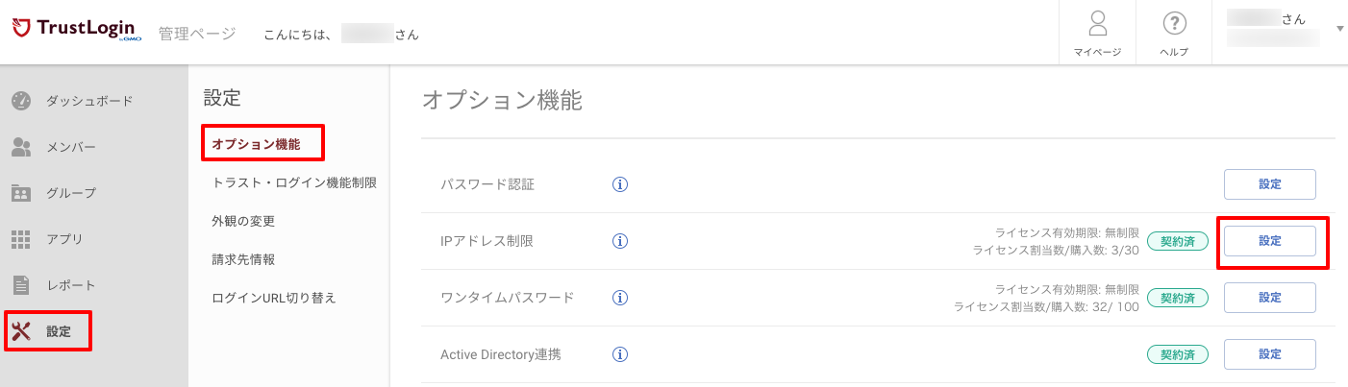Open トラスト・ログイン機能制限 menu item
Viewport: 1348px width, 387px height.
(x=294, y=182)
